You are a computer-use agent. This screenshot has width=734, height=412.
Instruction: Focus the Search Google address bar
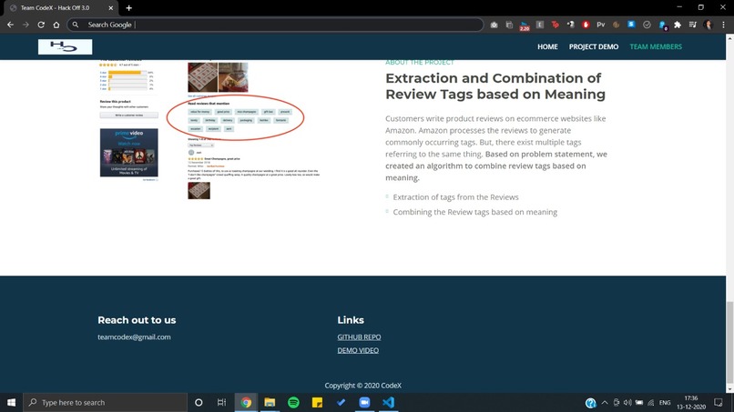coord(275,25)
